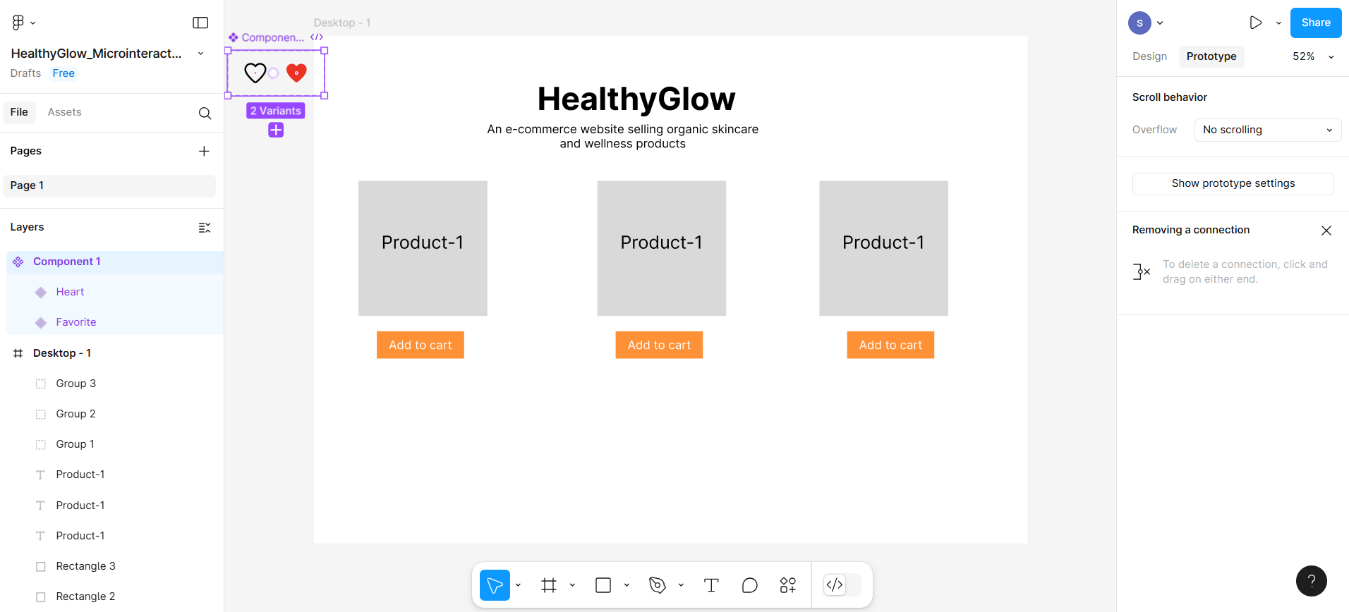Viewport: 1349px width, 612px height.
Task: Toggle Dev Mode switch
Action: click(842, 585)
